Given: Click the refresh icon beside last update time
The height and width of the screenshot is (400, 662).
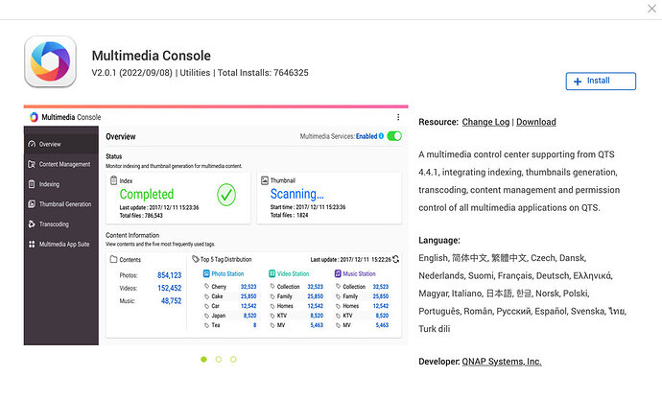Looking at the screenshot, I should [x=396, y=259].
